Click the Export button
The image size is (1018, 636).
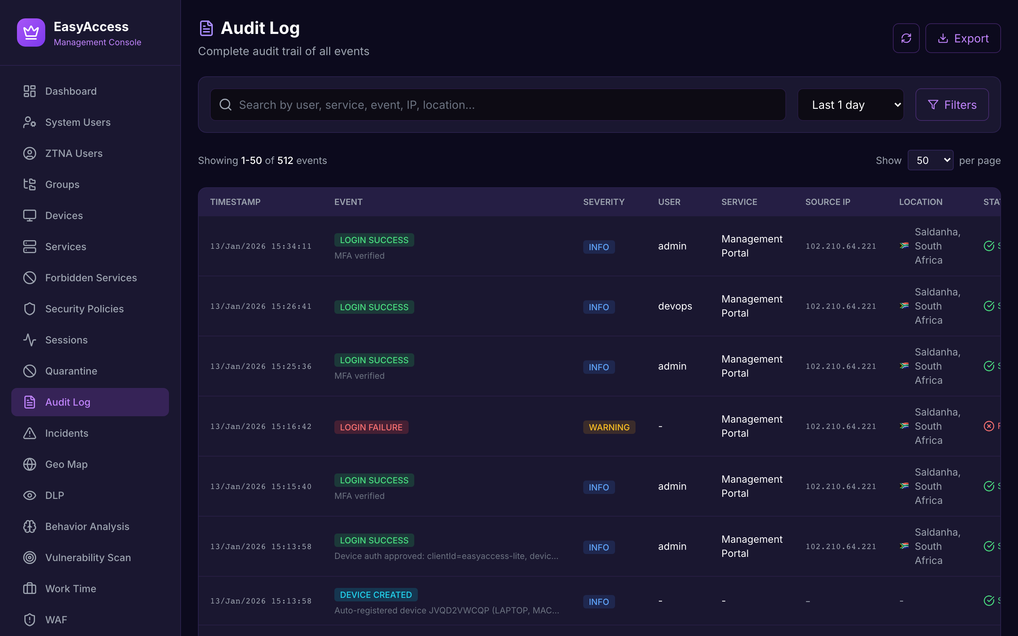click(963, 38)
